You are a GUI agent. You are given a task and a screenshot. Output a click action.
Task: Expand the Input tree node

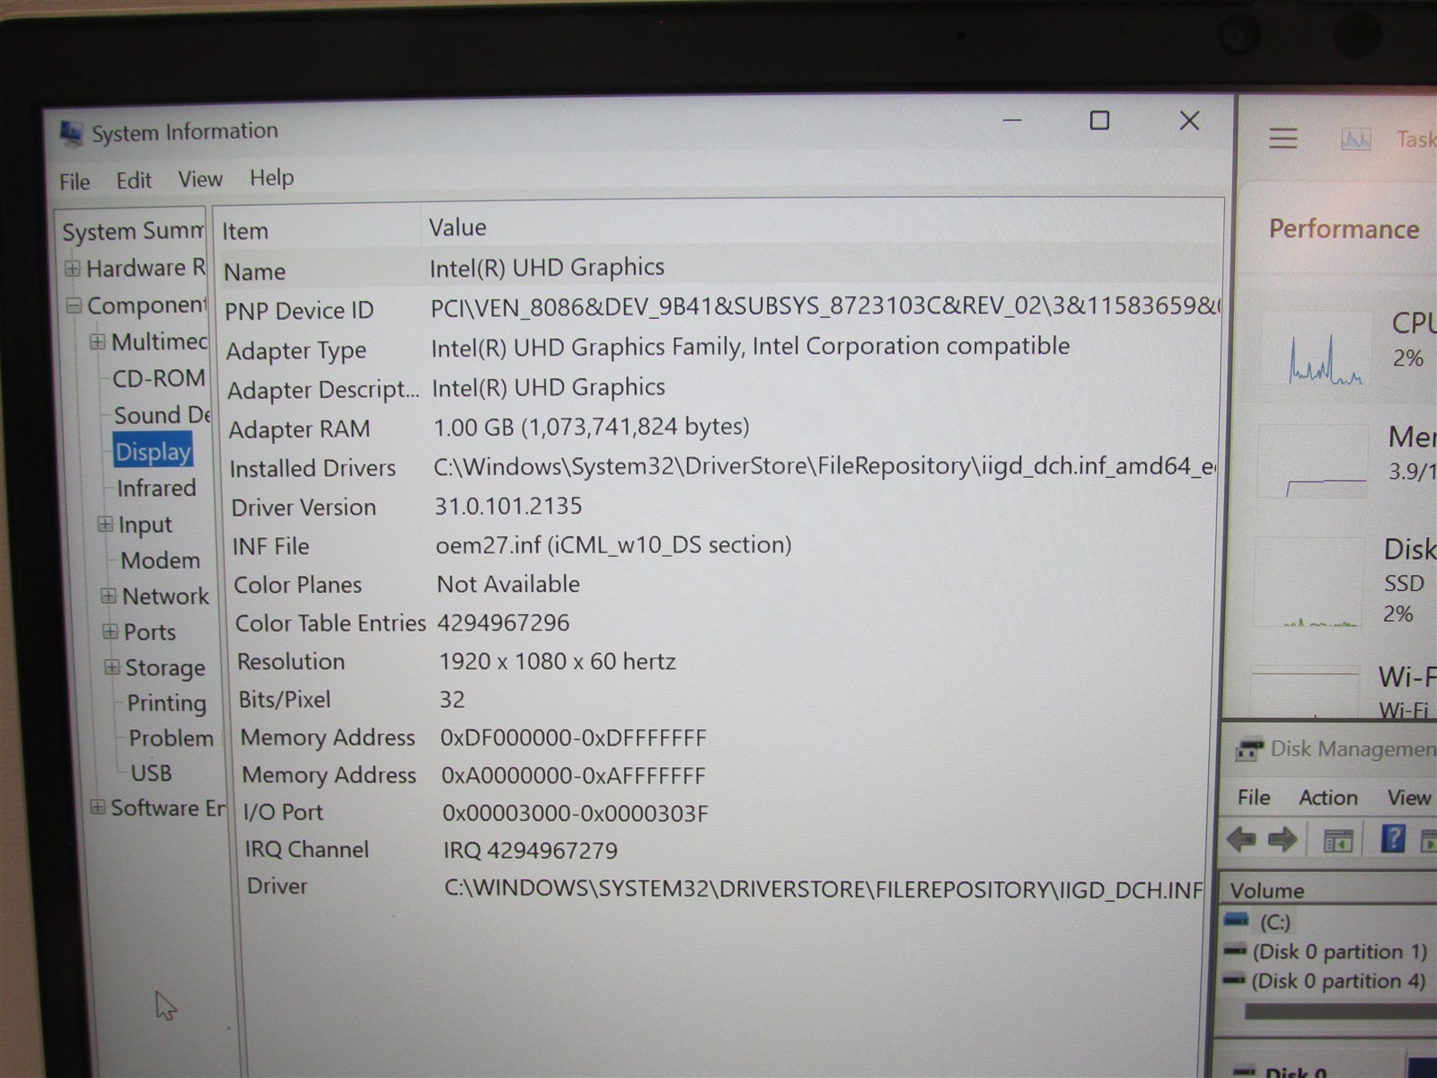tap(105, 524)
